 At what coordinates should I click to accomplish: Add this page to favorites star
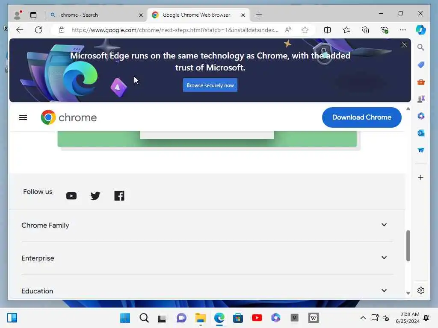305,30
